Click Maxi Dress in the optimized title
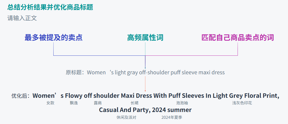The width and height of the screenshot is (288, 124). [136, 96]
